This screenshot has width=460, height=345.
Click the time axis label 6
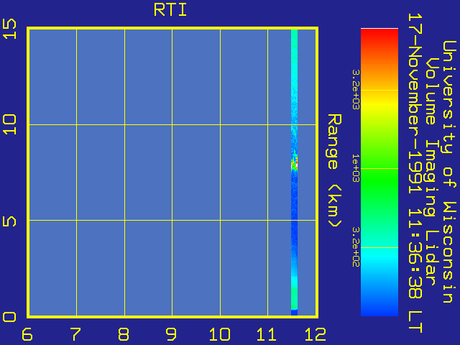27,334
